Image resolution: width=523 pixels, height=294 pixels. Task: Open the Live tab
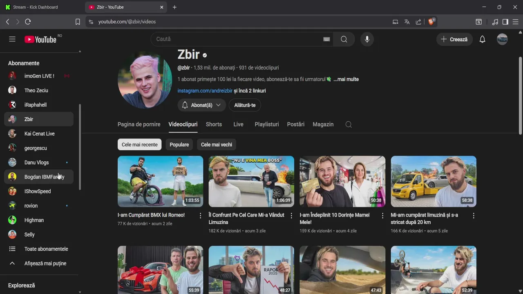click(238, 124)
